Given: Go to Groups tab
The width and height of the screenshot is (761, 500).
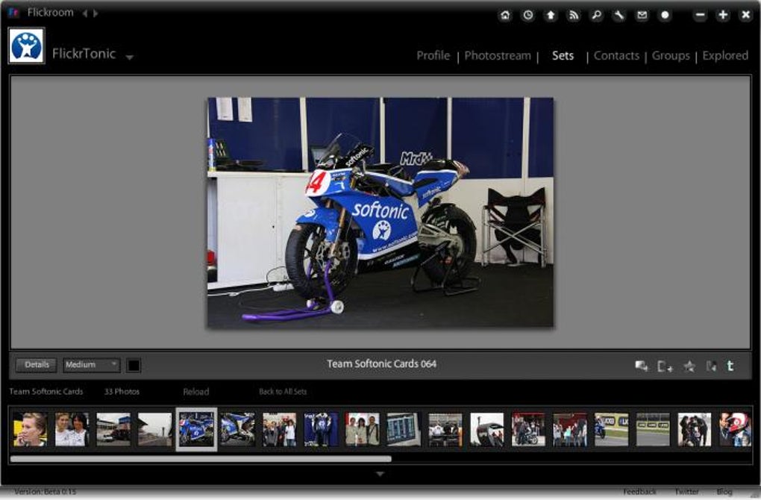Looking at the screenshot, I should [671, 56].
